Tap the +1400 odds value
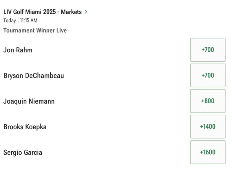Viewport: 232px width, 171px height. (208, 126)
